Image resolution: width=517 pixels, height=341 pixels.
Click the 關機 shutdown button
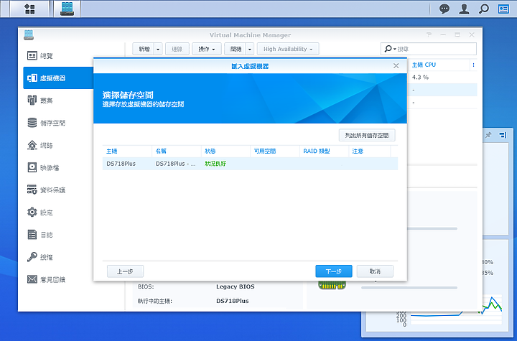pyautogui.click(x=236, y=49)
